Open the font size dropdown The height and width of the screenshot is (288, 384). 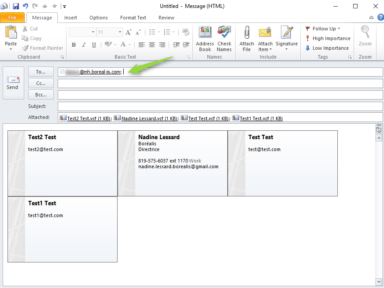coord(120,32)
